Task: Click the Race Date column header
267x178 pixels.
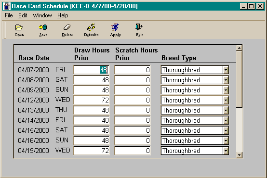Action: coord(34,58)
